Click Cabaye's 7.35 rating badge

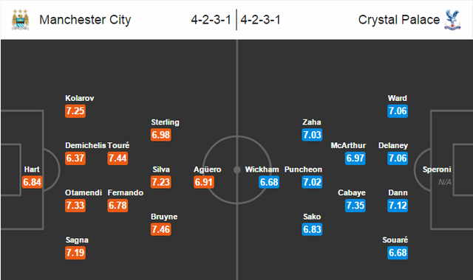[355, 206]
